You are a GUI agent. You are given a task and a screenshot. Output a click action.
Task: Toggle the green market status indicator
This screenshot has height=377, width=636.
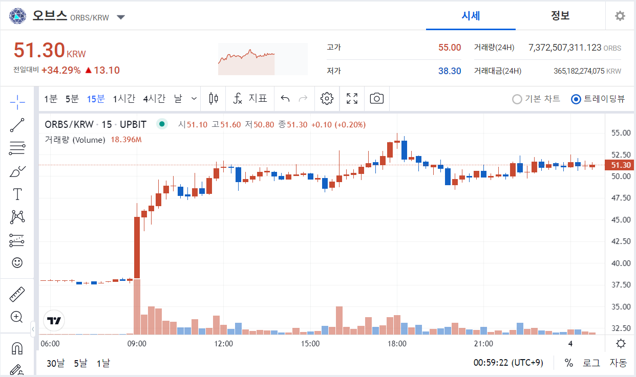[162, 124]
